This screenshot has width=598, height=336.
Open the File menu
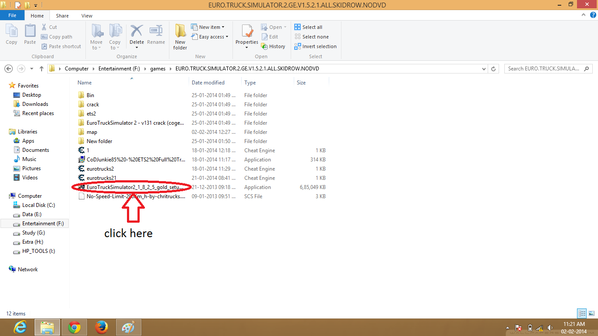pyautogui.click(x=12, y=15)
